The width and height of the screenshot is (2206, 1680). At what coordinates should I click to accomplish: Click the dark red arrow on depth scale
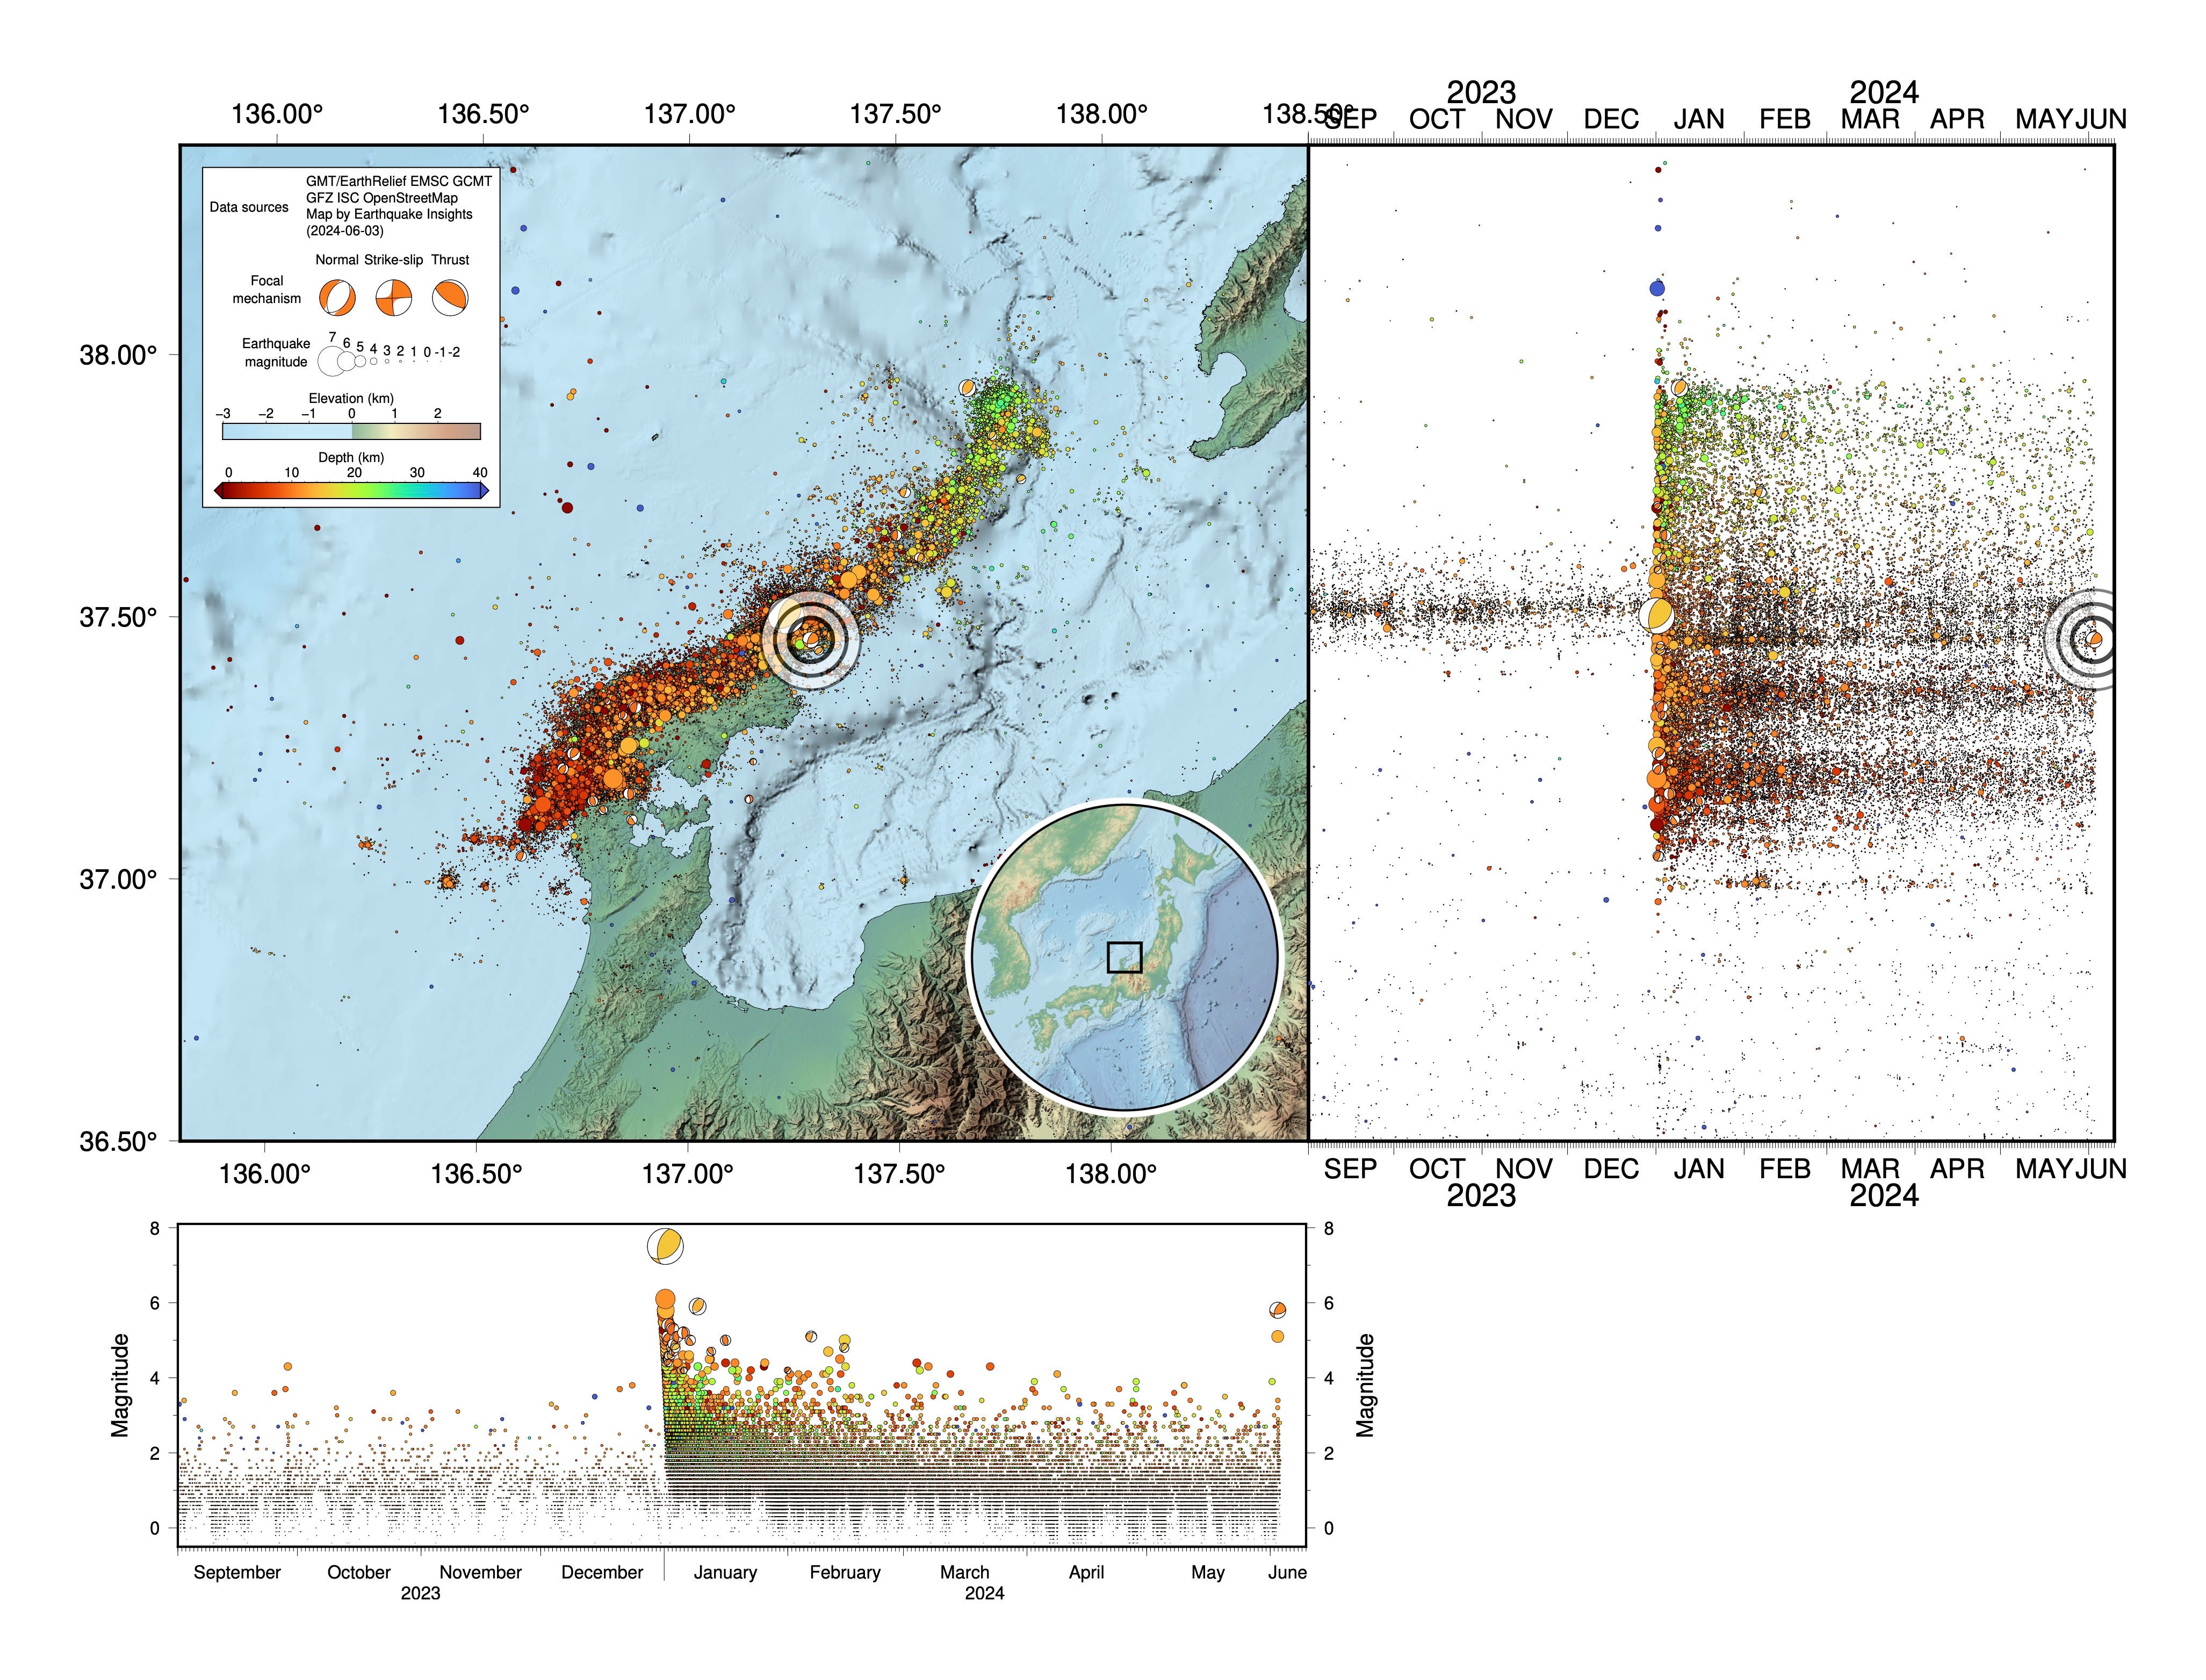point(218,490)
